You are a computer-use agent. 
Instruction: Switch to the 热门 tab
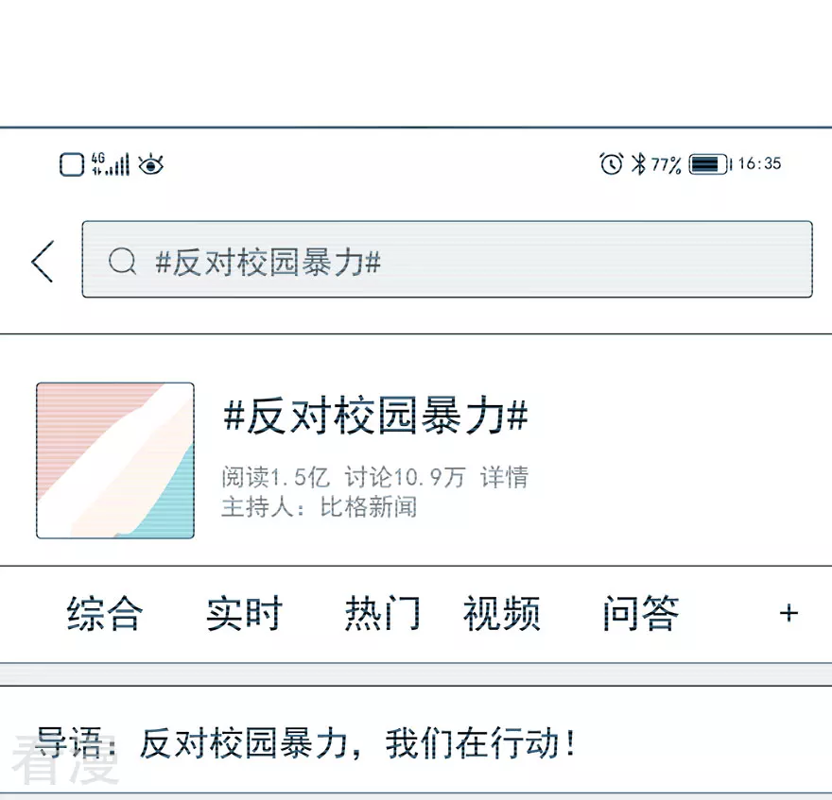coord(383,613)
